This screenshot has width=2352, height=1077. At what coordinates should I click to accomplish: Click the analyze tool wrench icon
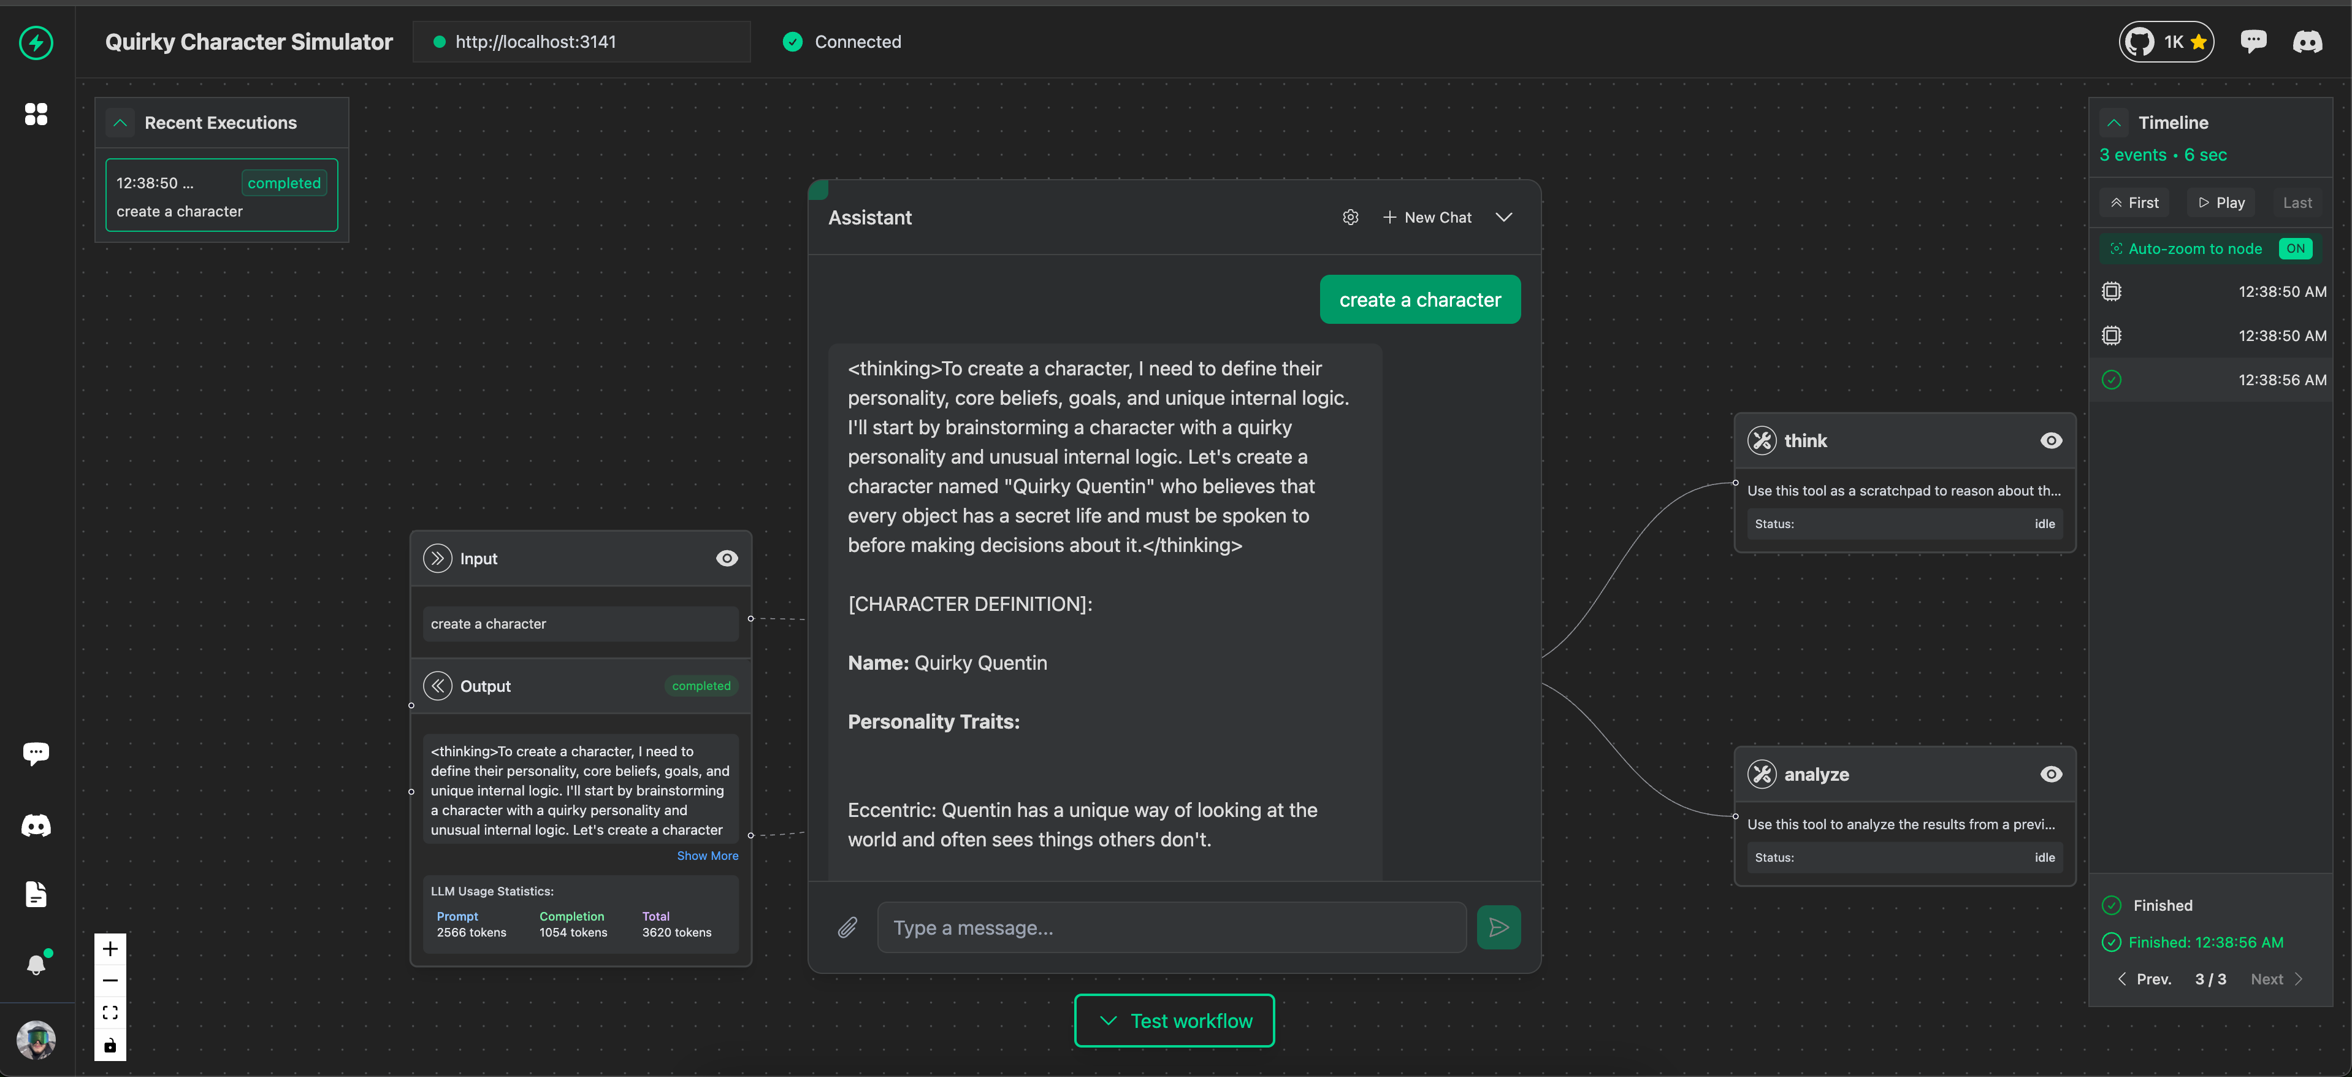coord(1762,774)
